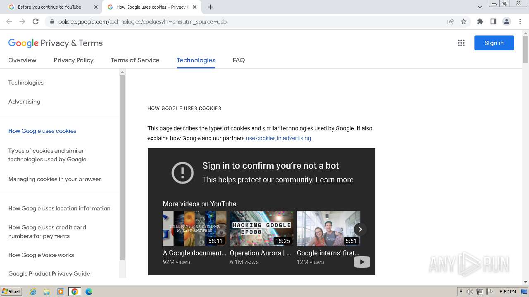Open Windows Media Player taskbar icon
The image size is (529, 297).
[61, 292]
